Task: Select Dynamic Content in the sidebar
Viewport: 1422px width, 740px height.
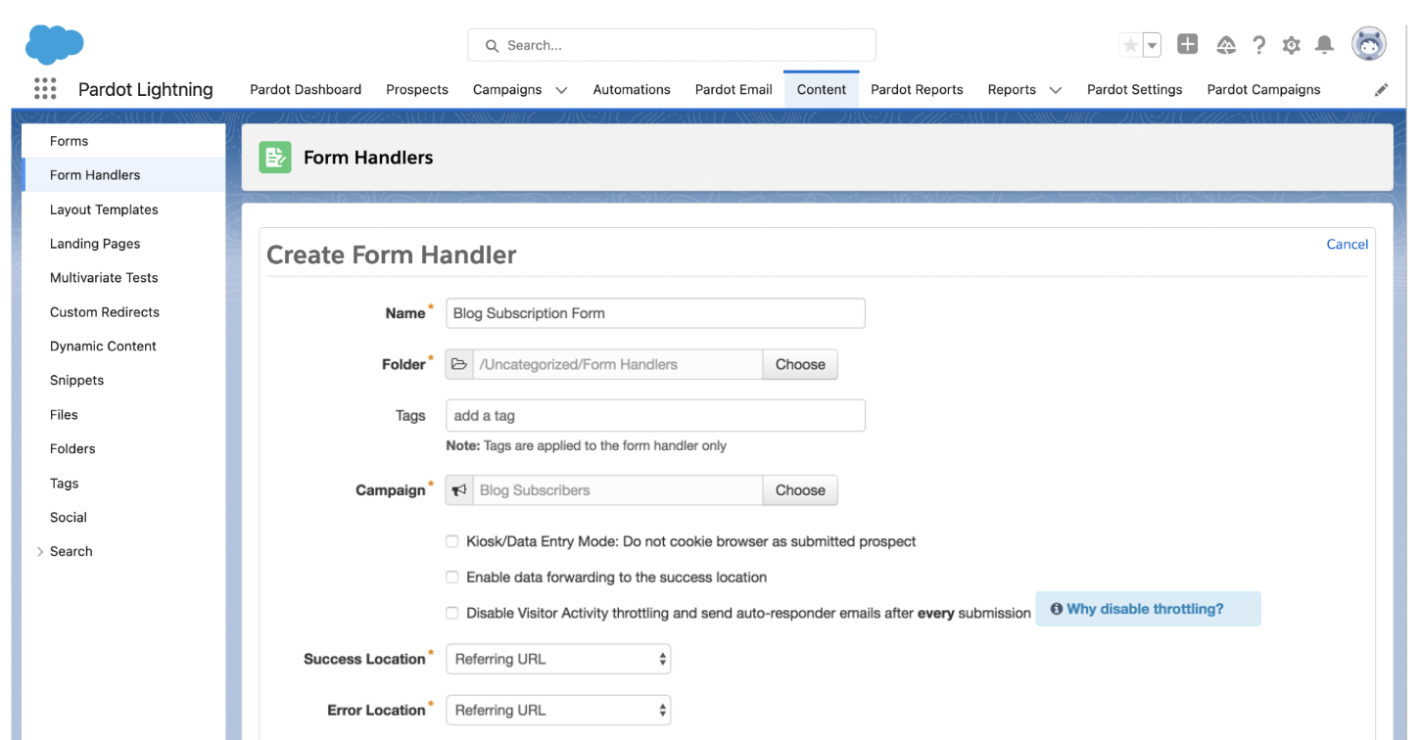Action: tap(123, 347)
